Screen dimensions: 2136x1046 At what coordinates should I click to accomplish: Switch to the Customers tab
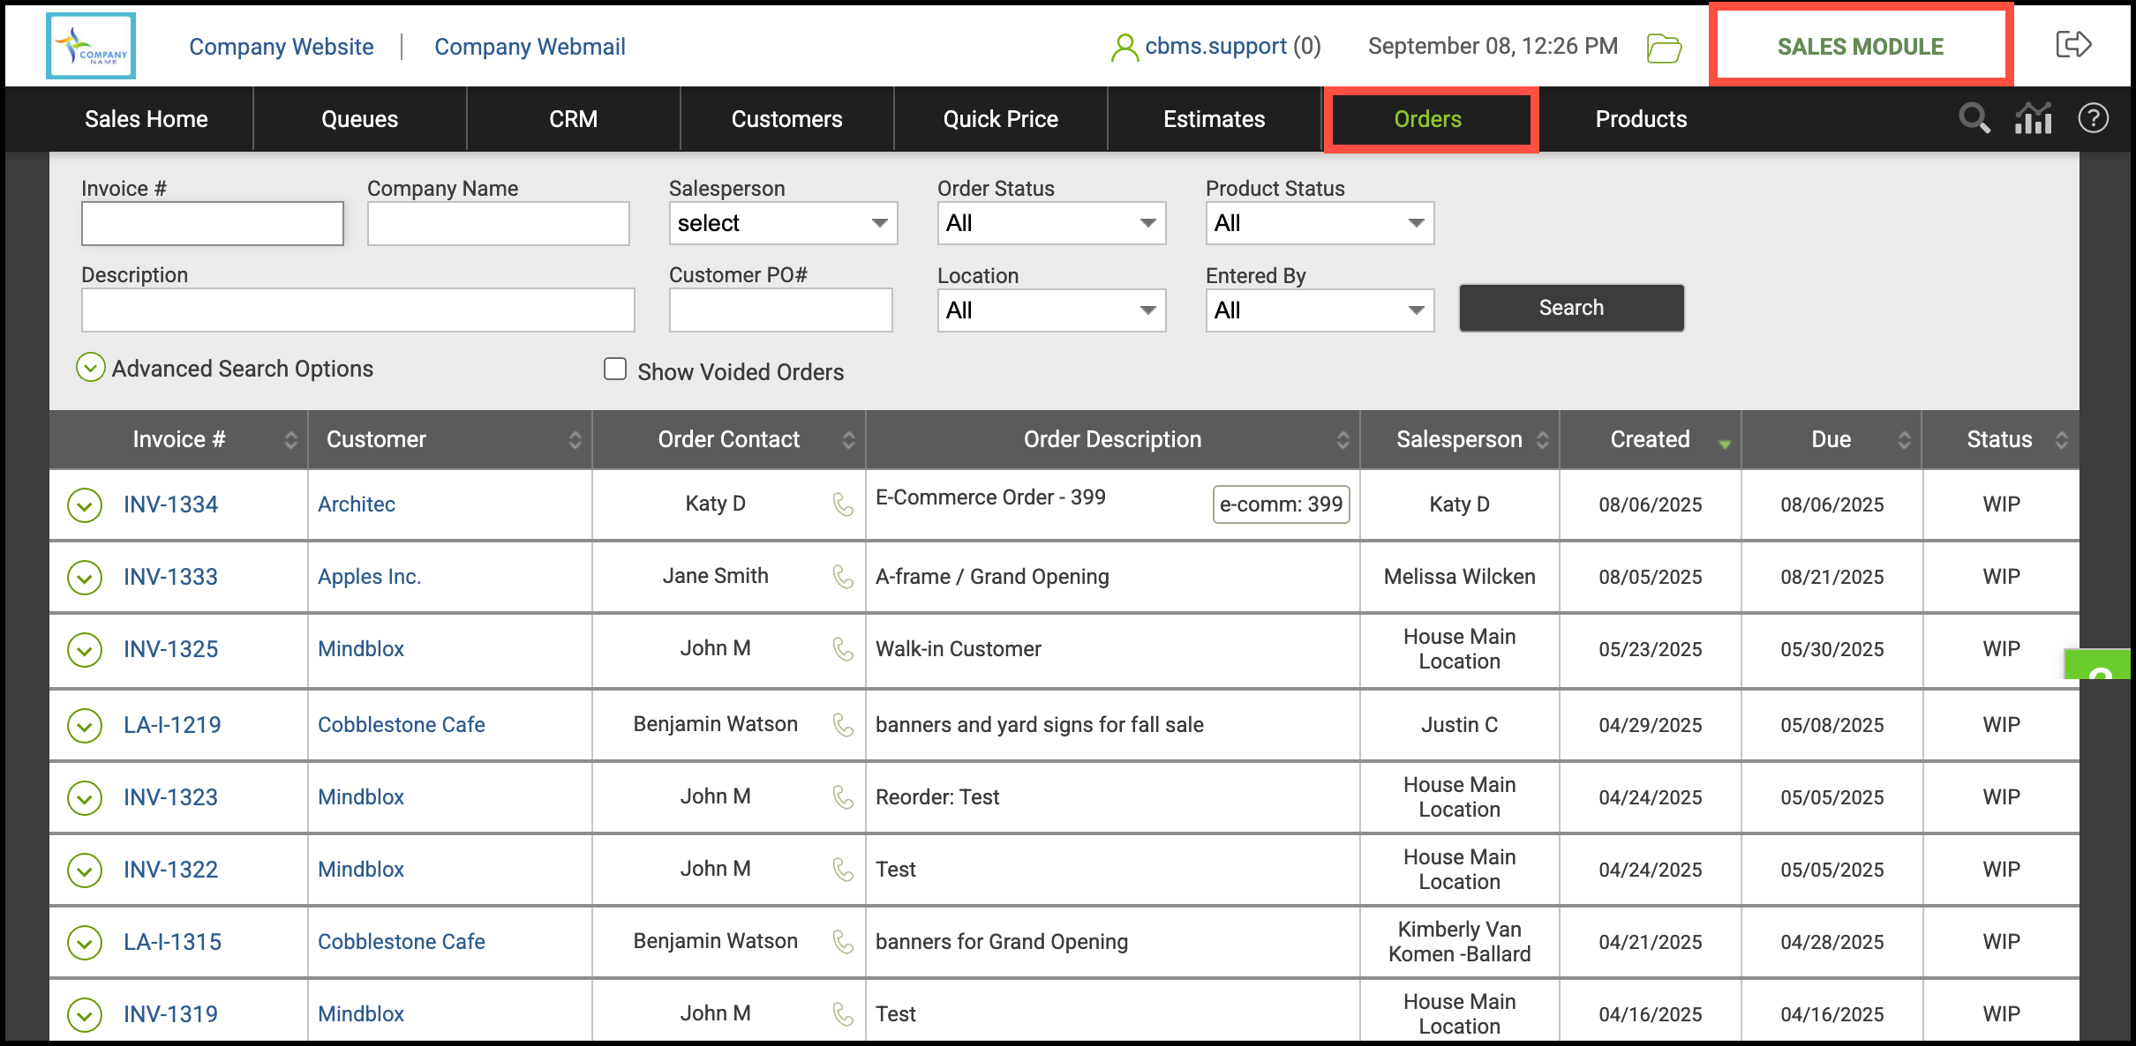(x=786, y=119)
